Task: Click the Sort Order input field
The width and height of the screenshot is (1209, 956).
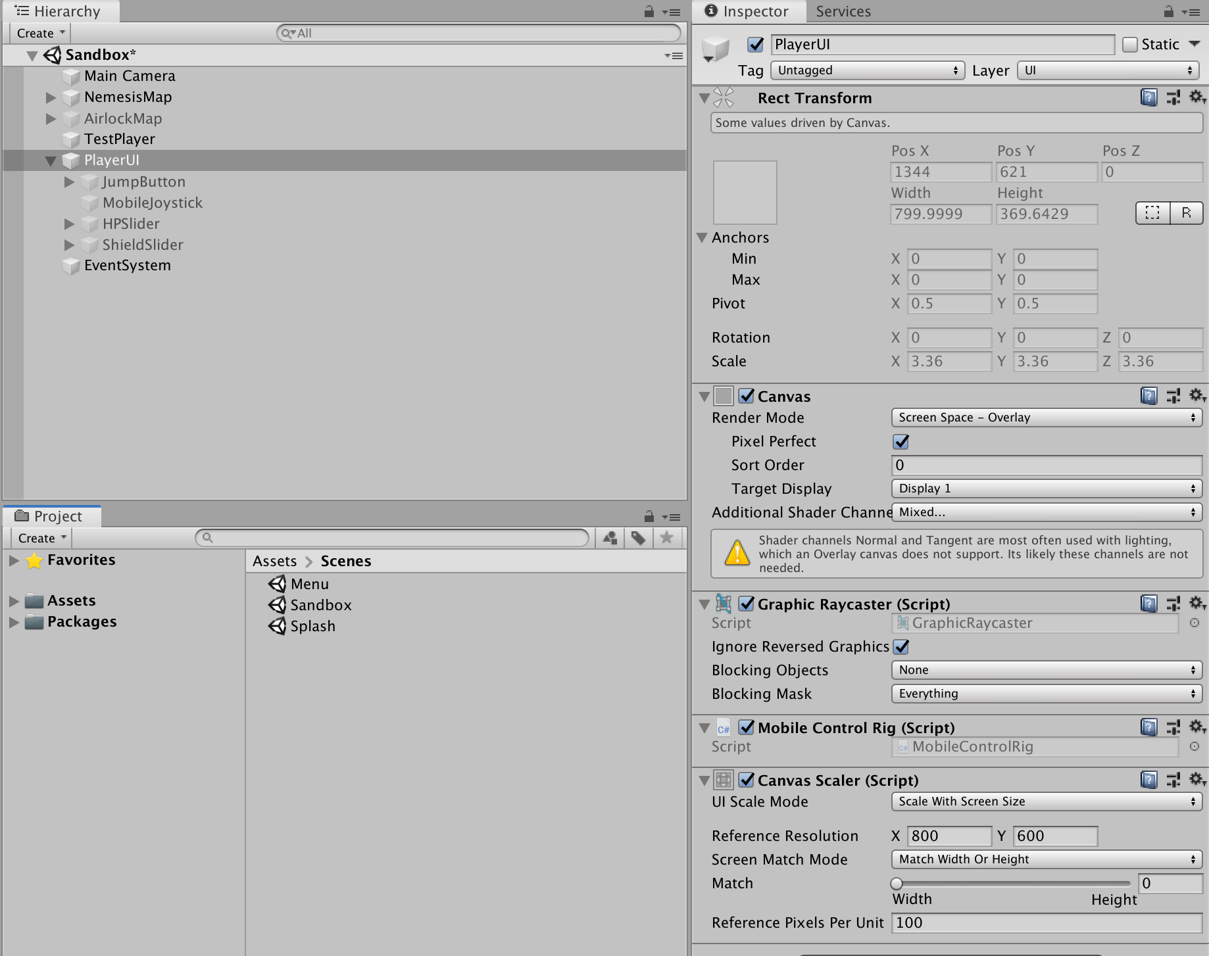Action: click(x=1047, y=465)
